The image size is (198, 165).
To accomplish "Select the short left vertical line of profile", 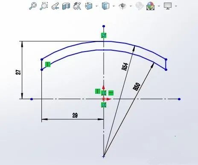I will point(41,64).
